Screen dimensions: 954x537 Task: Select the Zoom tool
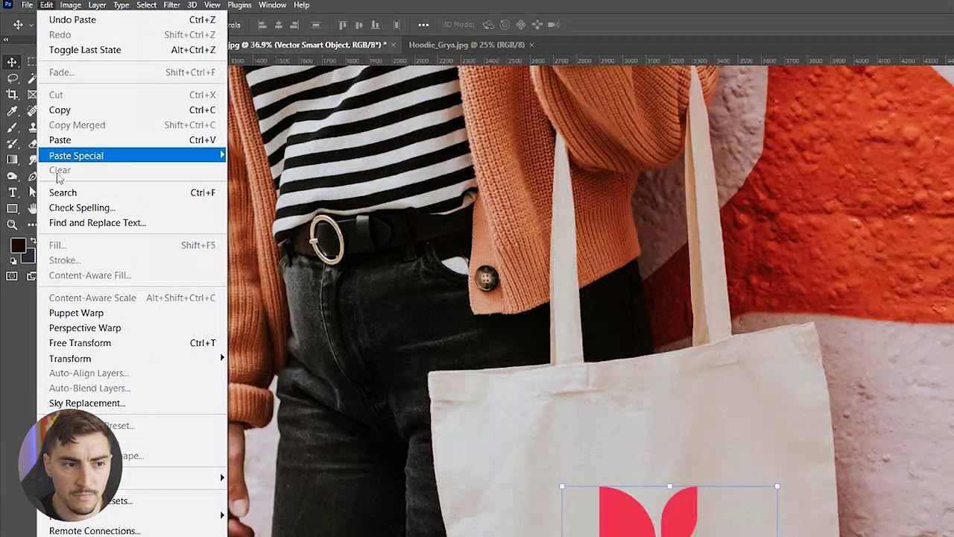[13, 224]
